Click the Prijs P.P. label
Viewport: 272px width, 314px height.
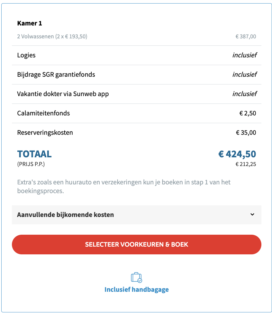click(x=31, y=164)
